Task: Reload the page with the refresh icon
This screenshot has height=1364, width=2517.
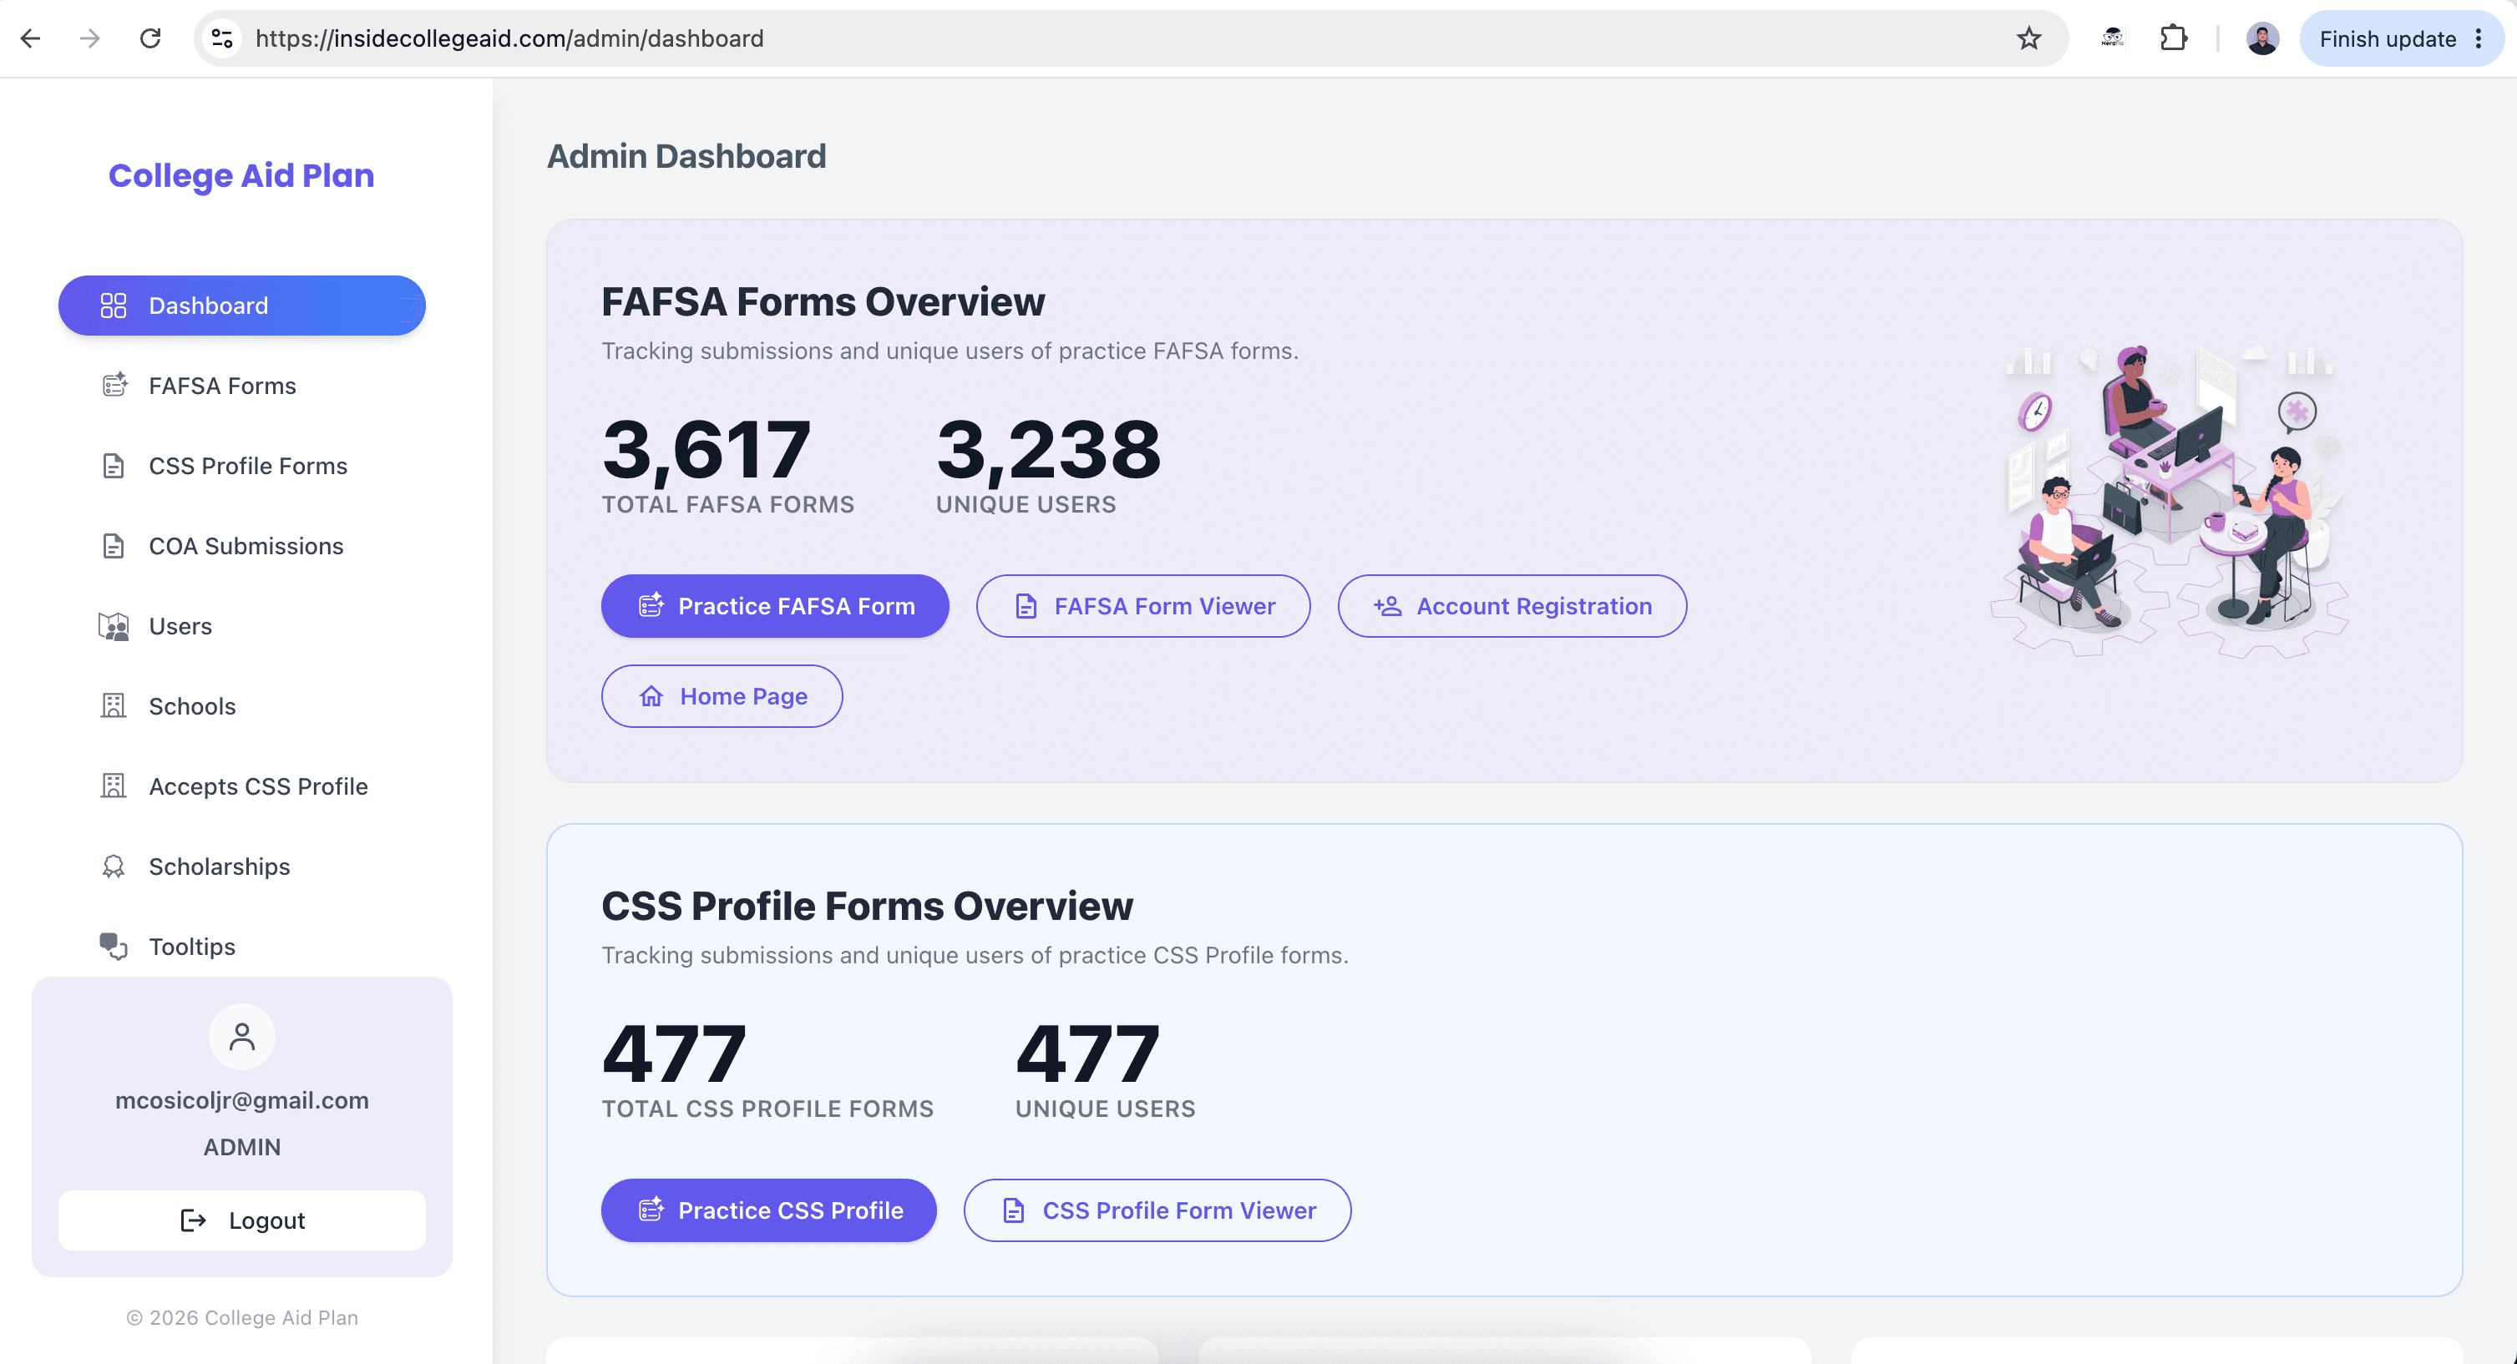Action: tap(149, 38)
